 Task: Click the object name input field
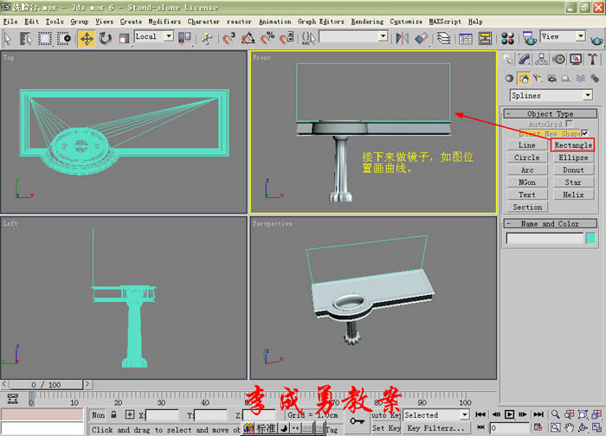(545, 238)
